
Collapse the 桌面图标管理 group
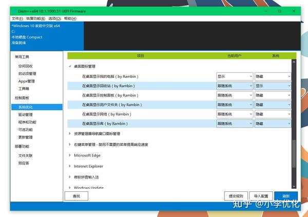tap(70, 66)
